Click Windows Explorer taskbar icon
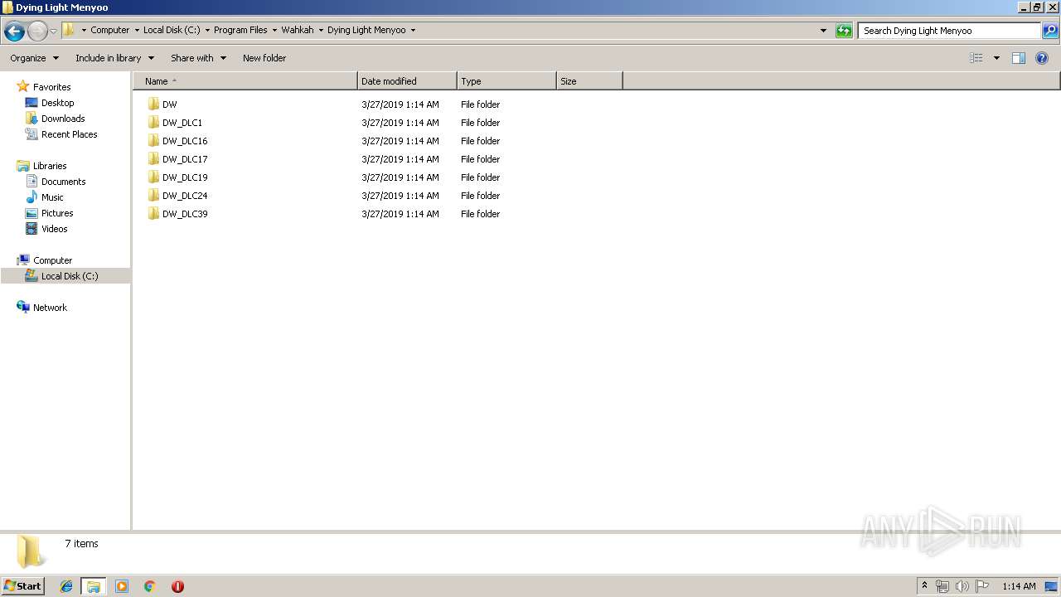Image resolution: width=1061 pixels, height=597 pixels. (x=94, y=586)
